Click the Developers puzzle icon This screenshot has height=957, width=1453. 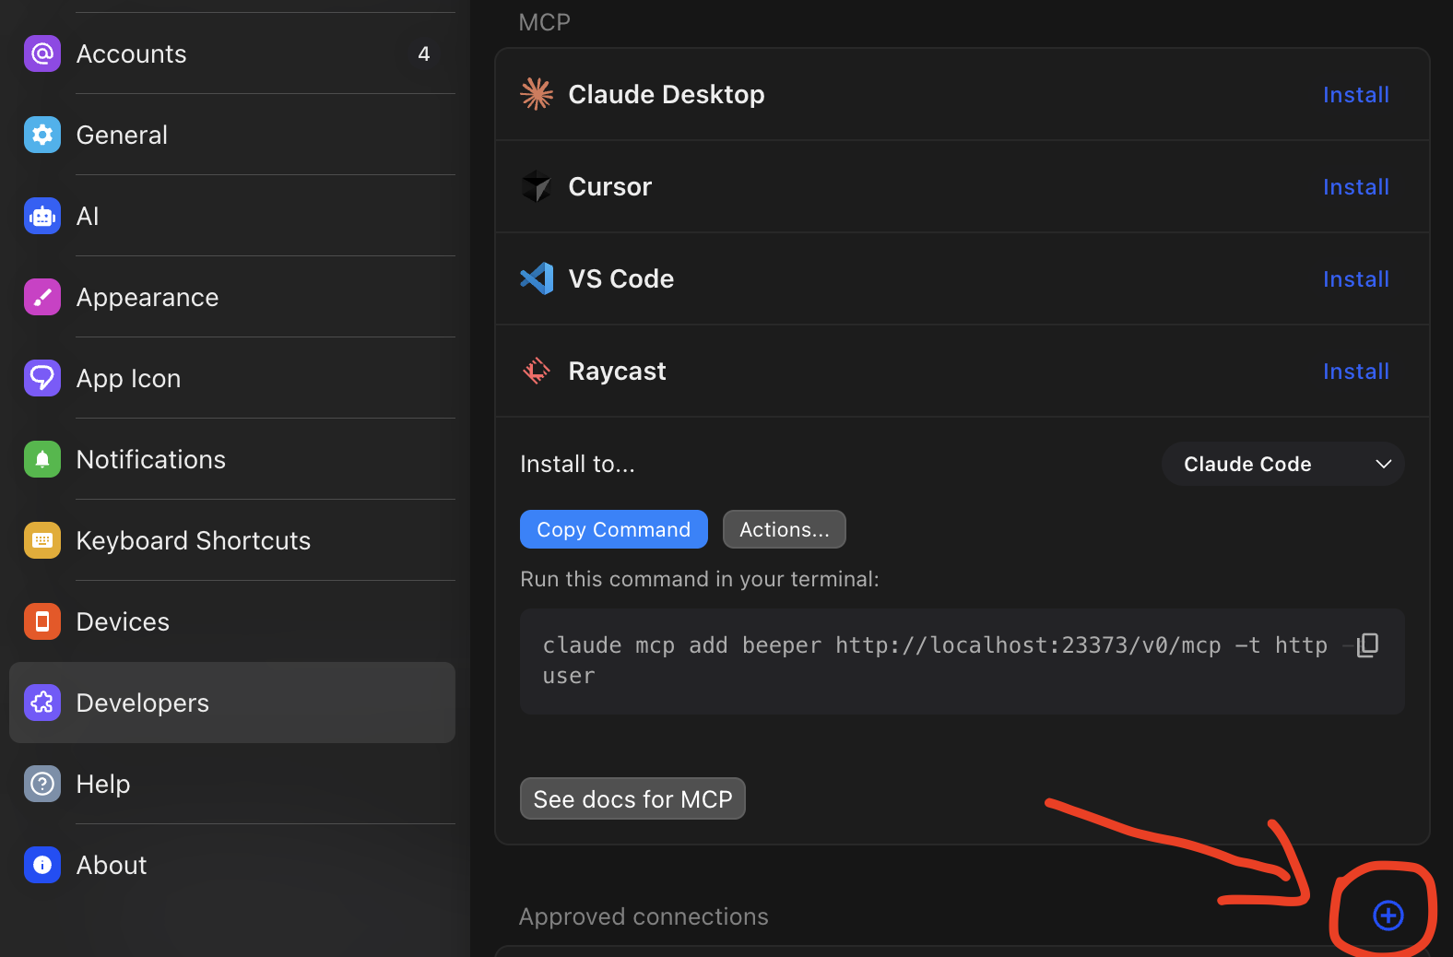(x=42, y=703)
